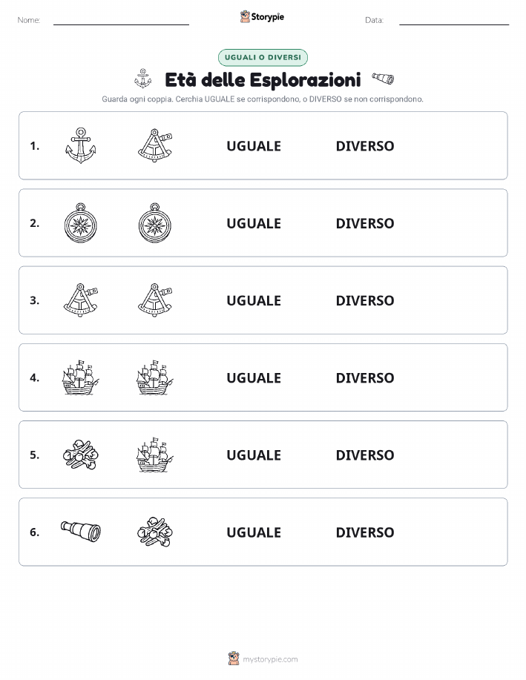Image resolution: width=526 pixels, height=680 pixels.
Task: Click the Data input line
Action: coord(454,21)
